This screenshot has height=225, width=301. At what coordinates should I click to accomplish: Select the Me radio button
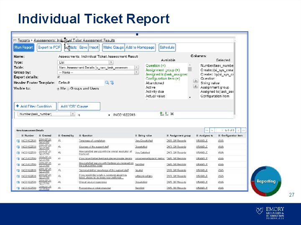pos(58,89)
